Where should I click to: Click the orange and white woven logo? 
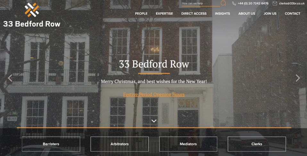click(32, 10)
